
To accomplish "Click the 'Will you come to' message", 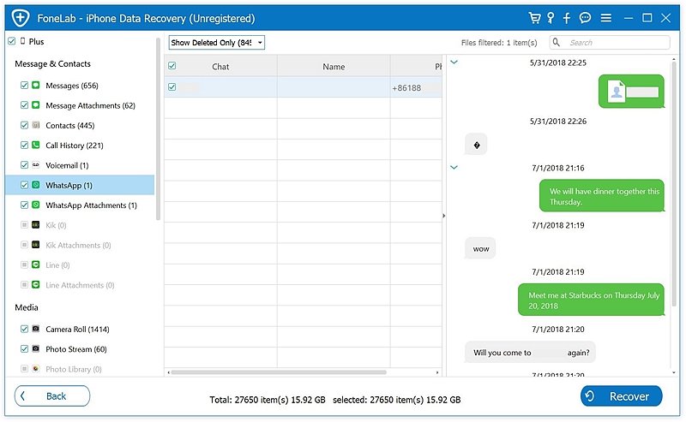I will click(x=530, y=352).
